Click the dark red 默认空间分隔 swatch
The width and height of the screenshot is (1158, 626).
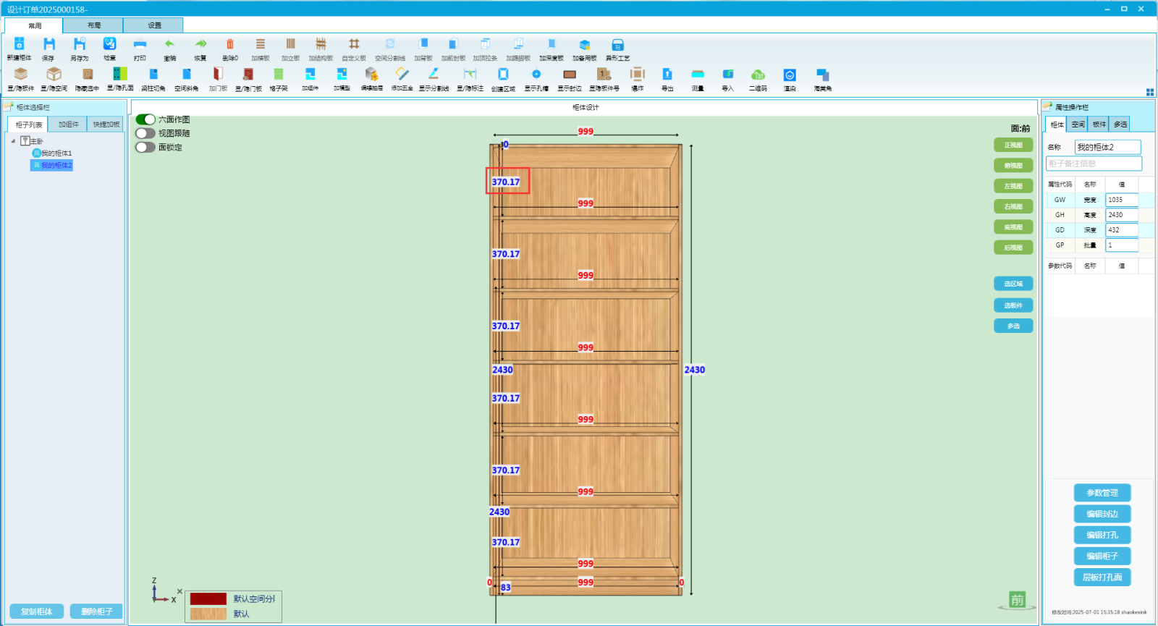(x=208, y=599)
